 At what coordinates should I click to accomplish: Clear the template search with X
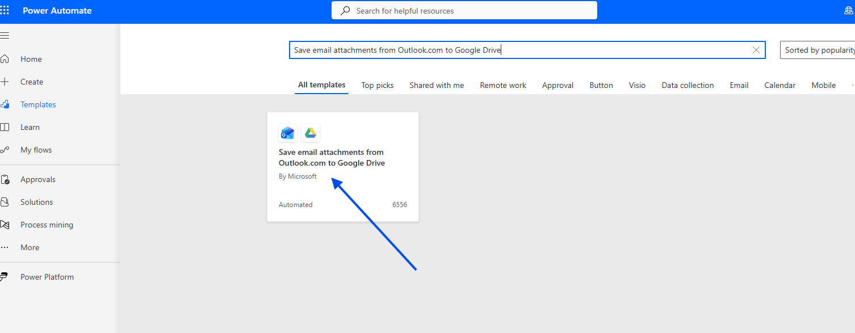coord(756,50)
